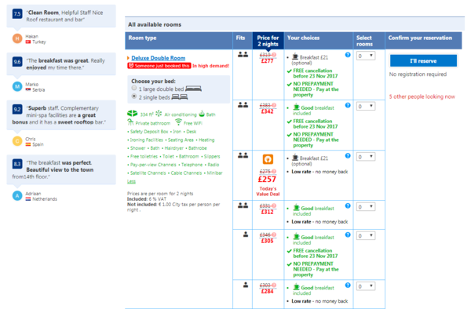Click the Price for 2 nights header
This screenshot has height=309, width=471.
tap(268, 41)
